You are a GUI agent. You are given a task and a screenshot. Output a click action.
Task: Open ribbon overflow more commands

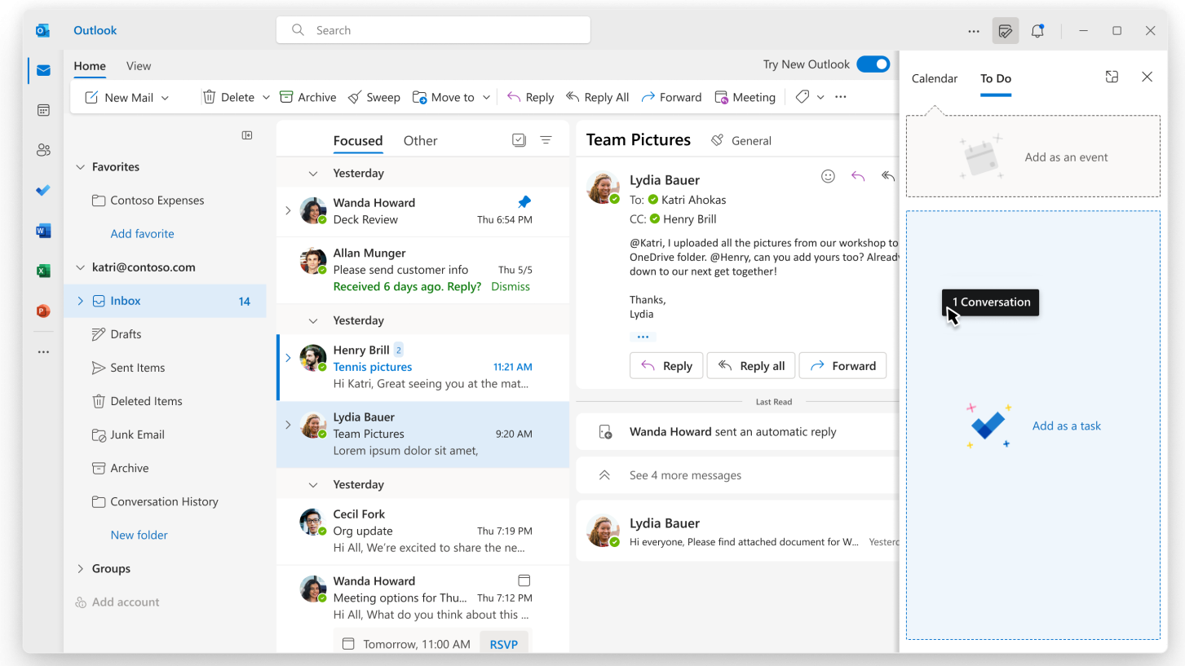point(841,97)
